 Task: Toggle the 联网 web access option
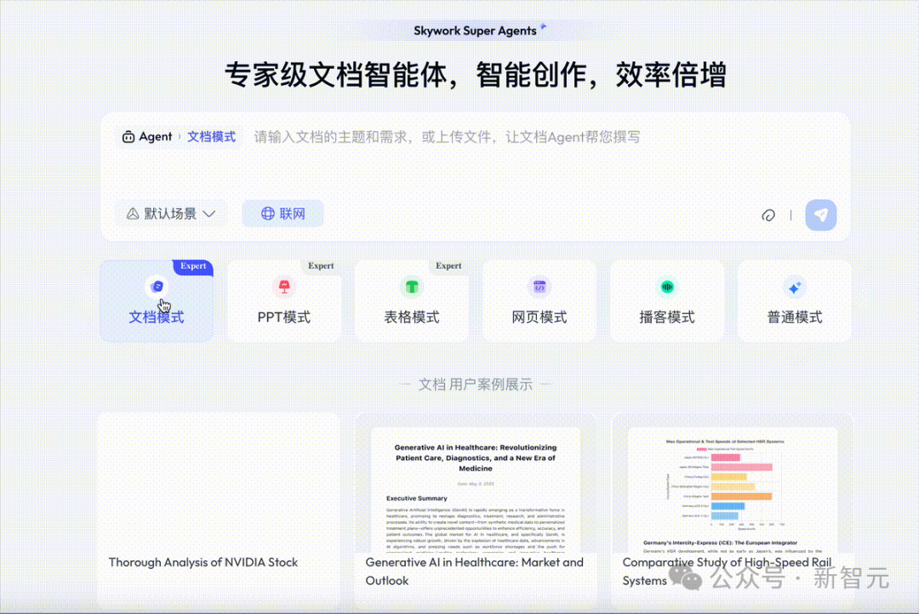[283, 213]
